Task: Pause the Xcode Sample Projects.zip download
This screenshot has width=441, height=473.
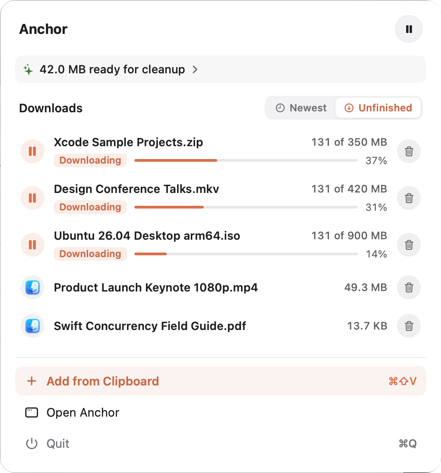Action: [33, 151]
